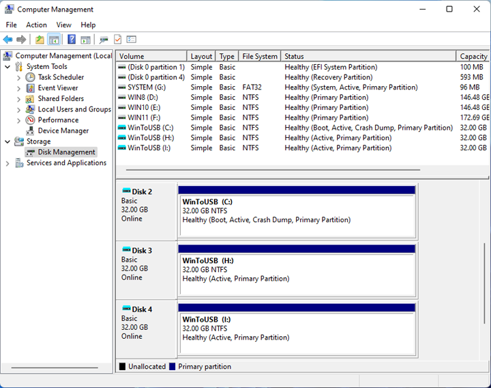This screenshot has width=491, height=388.
Task: Click the Storage node icon
Action: point(19,141)
